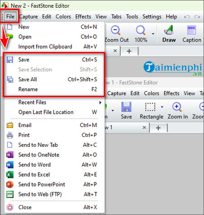Open the Caption tool

click(192, 34)
